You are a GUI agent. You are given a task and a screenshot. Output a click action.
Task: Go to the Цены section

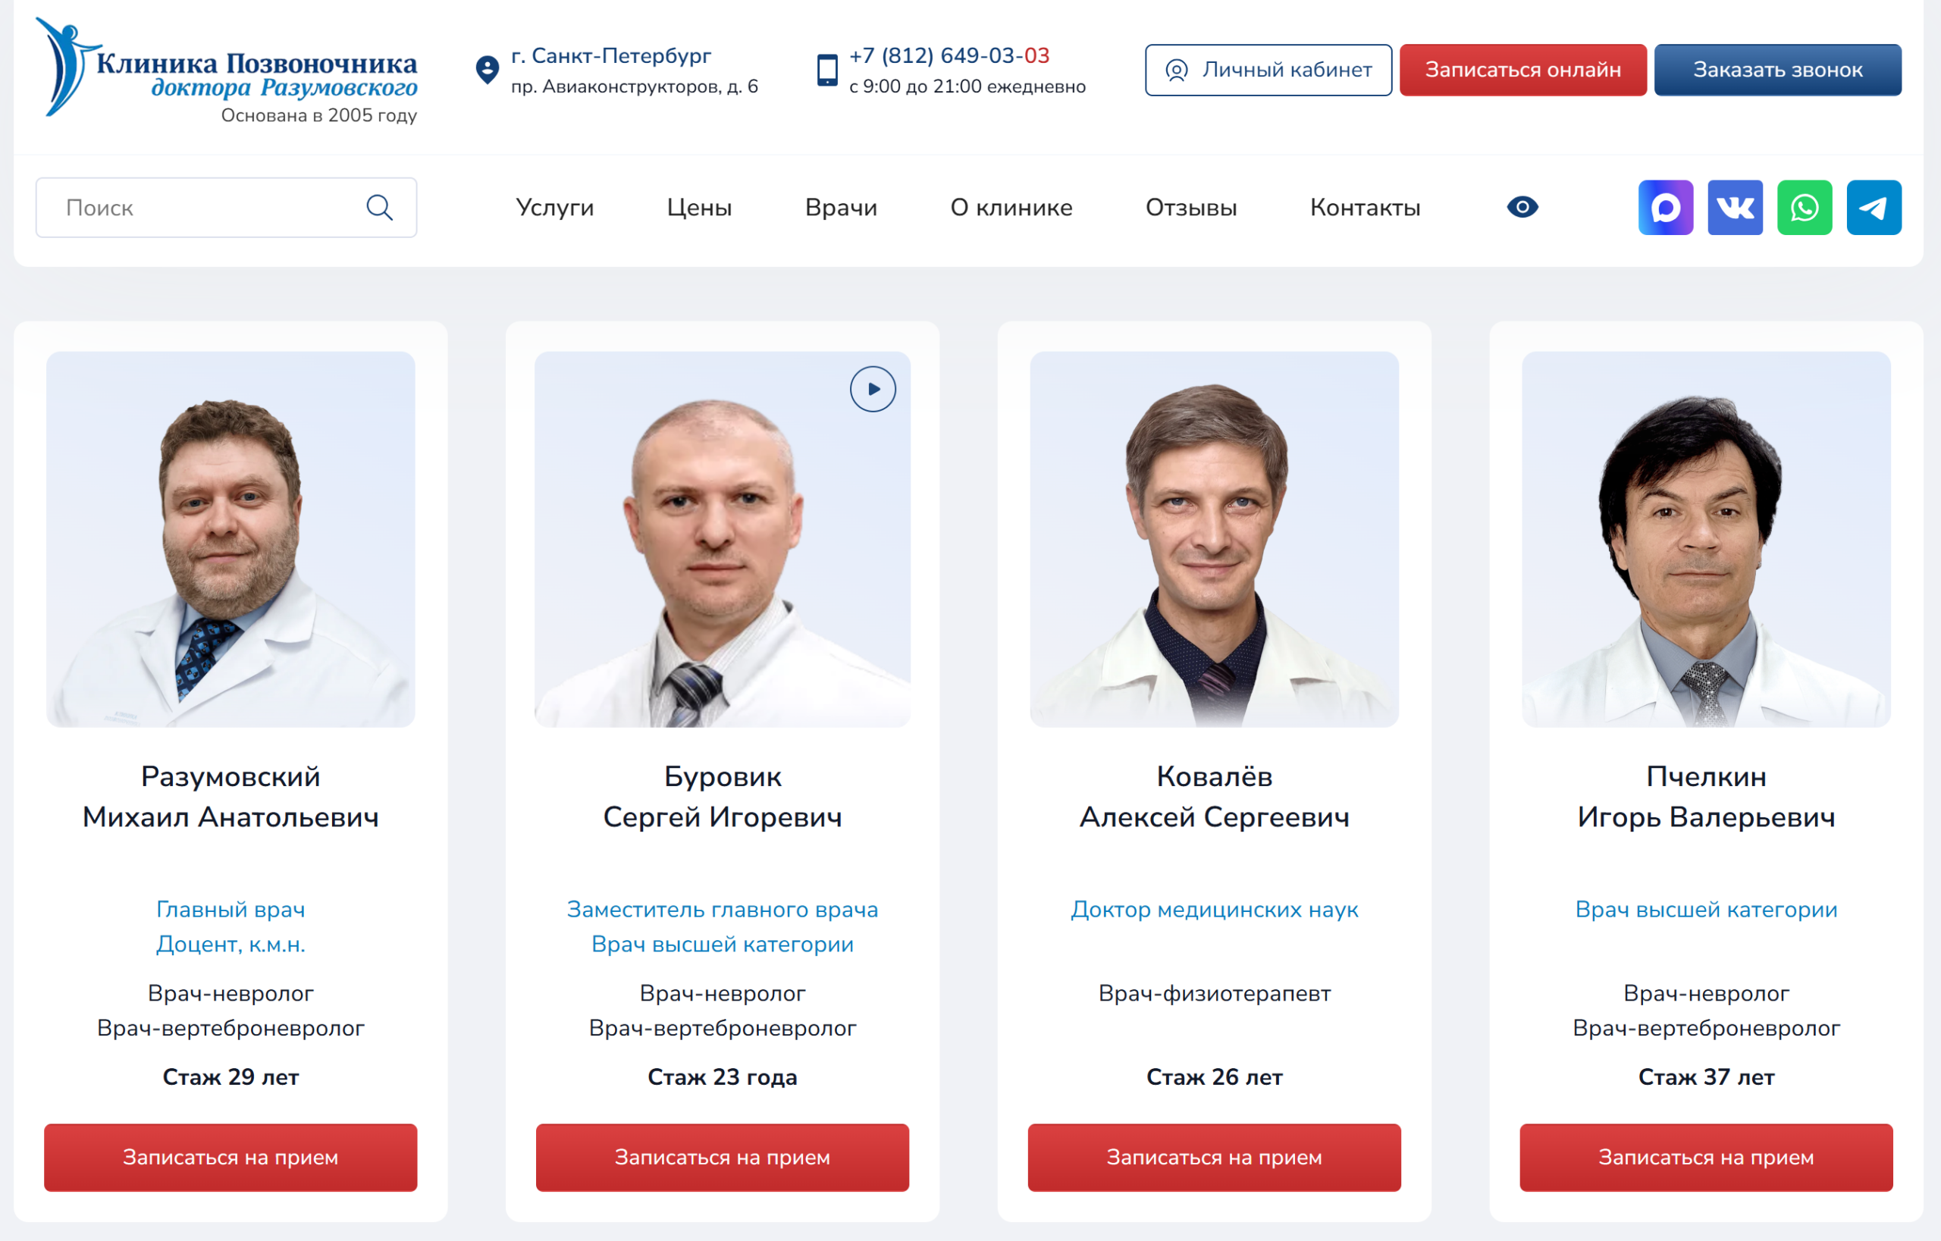[699, 207]
